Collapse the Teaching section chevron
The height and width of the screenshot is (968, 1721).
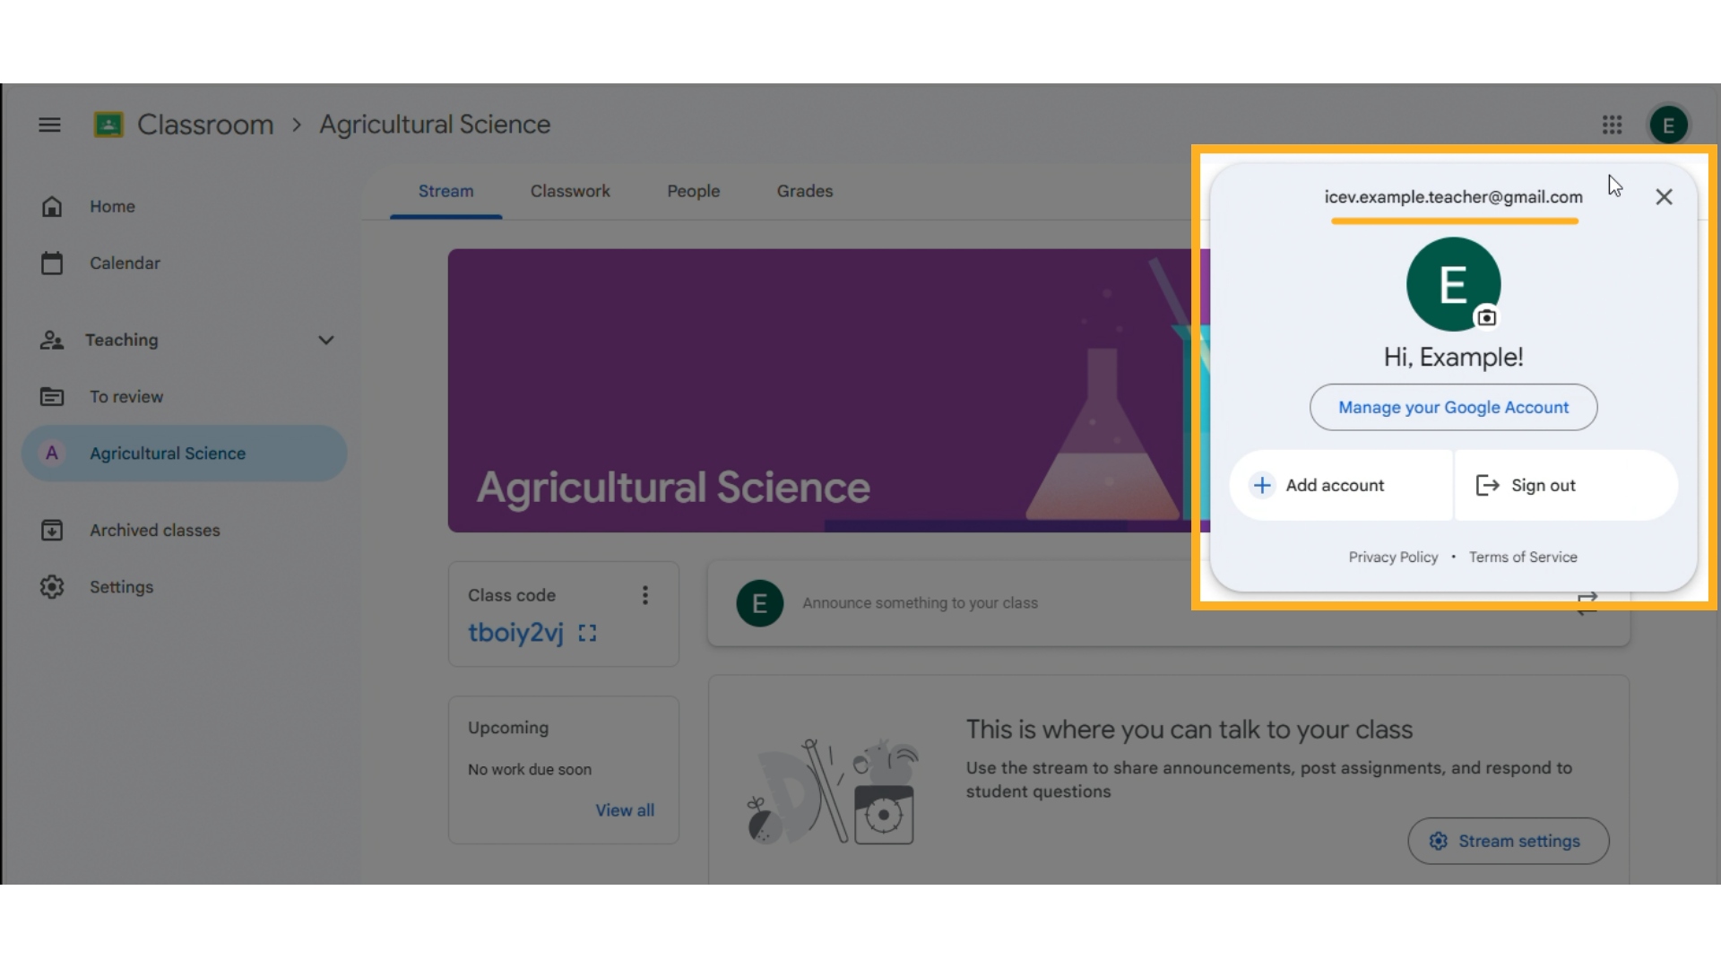point(325,340)
